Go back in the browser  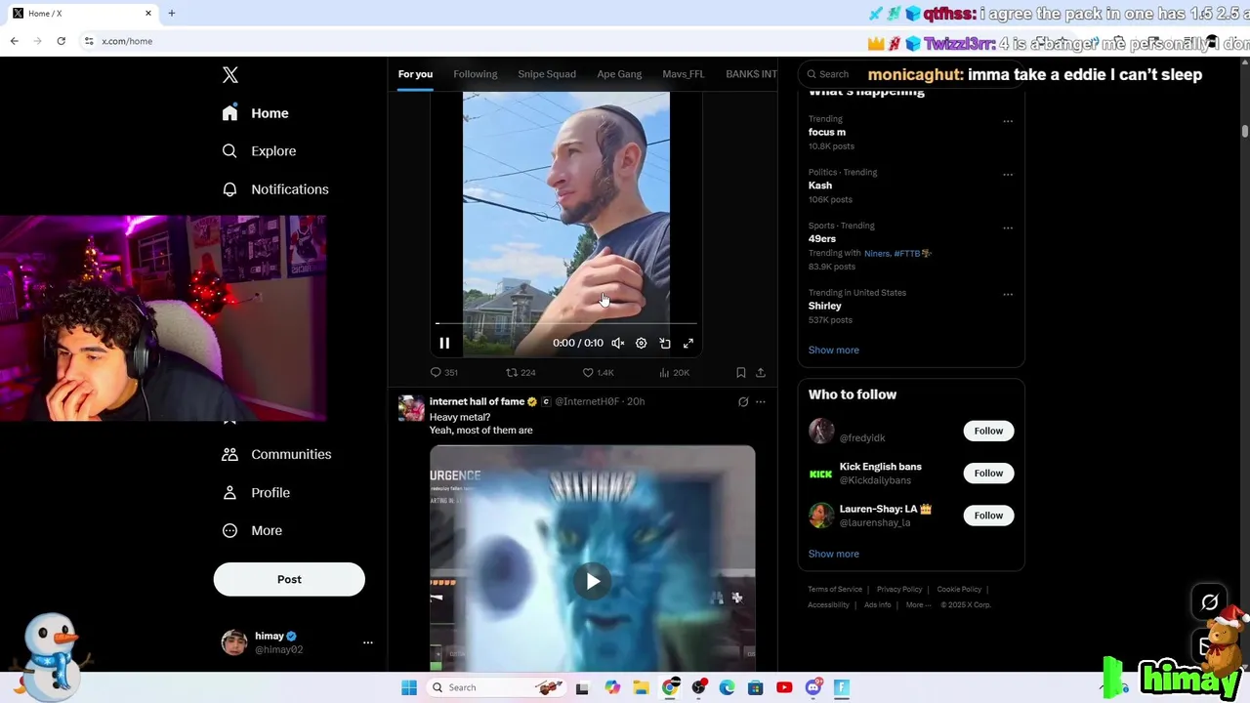click(x=14, y=41)
